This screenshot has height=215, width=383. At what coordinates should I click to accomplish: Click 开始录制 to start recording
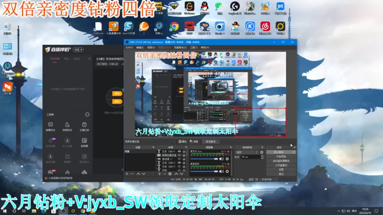pos(281,157)
